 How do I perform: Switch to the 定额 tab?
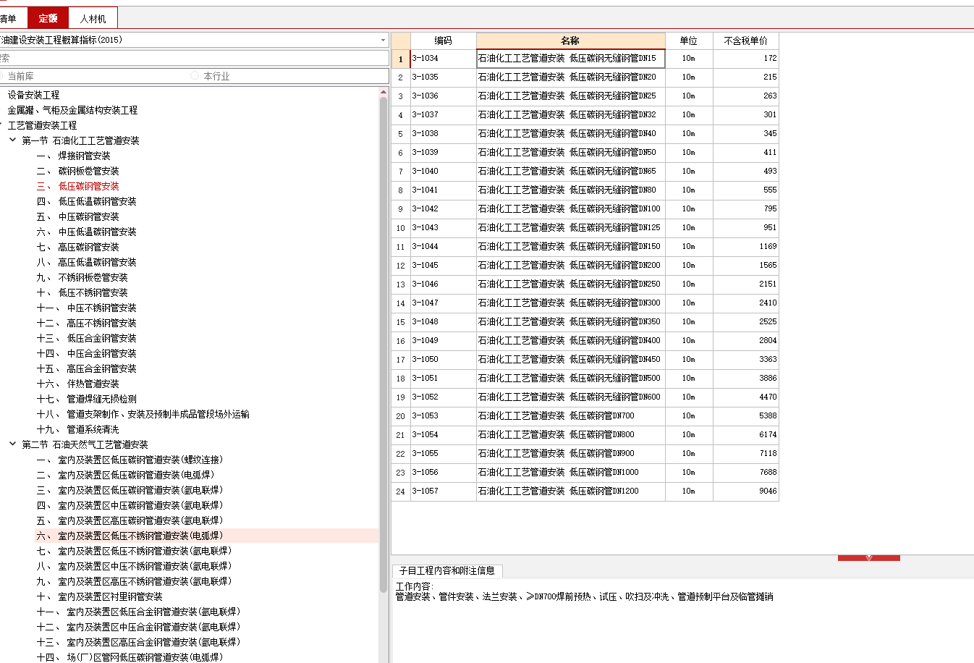tap(48, 18)
